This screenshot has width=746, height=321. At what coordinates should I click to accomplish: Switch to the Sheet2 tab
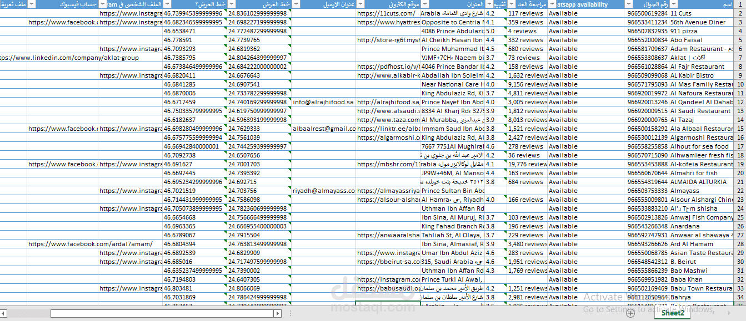click(672, 313)
